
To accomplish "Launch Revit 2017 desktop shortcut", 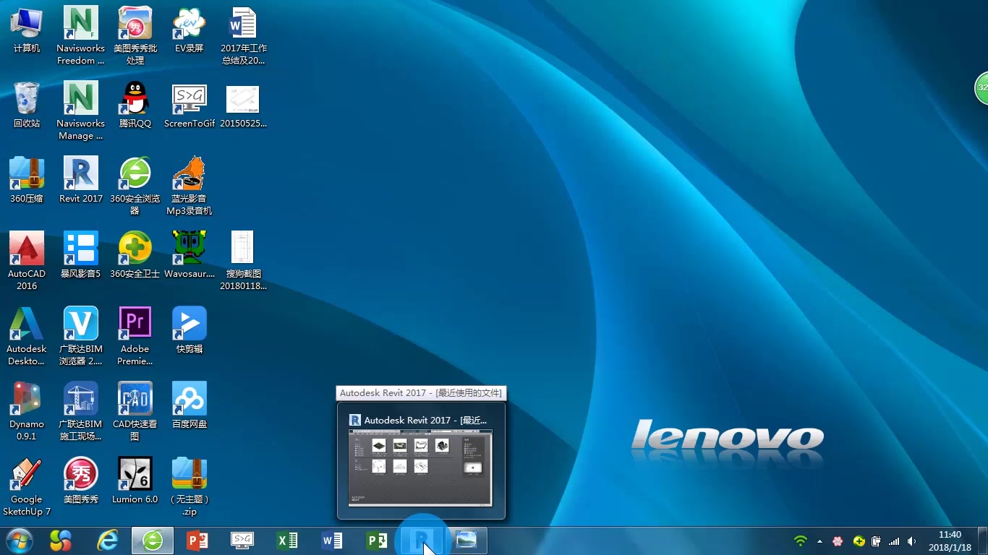I will 81,181.
